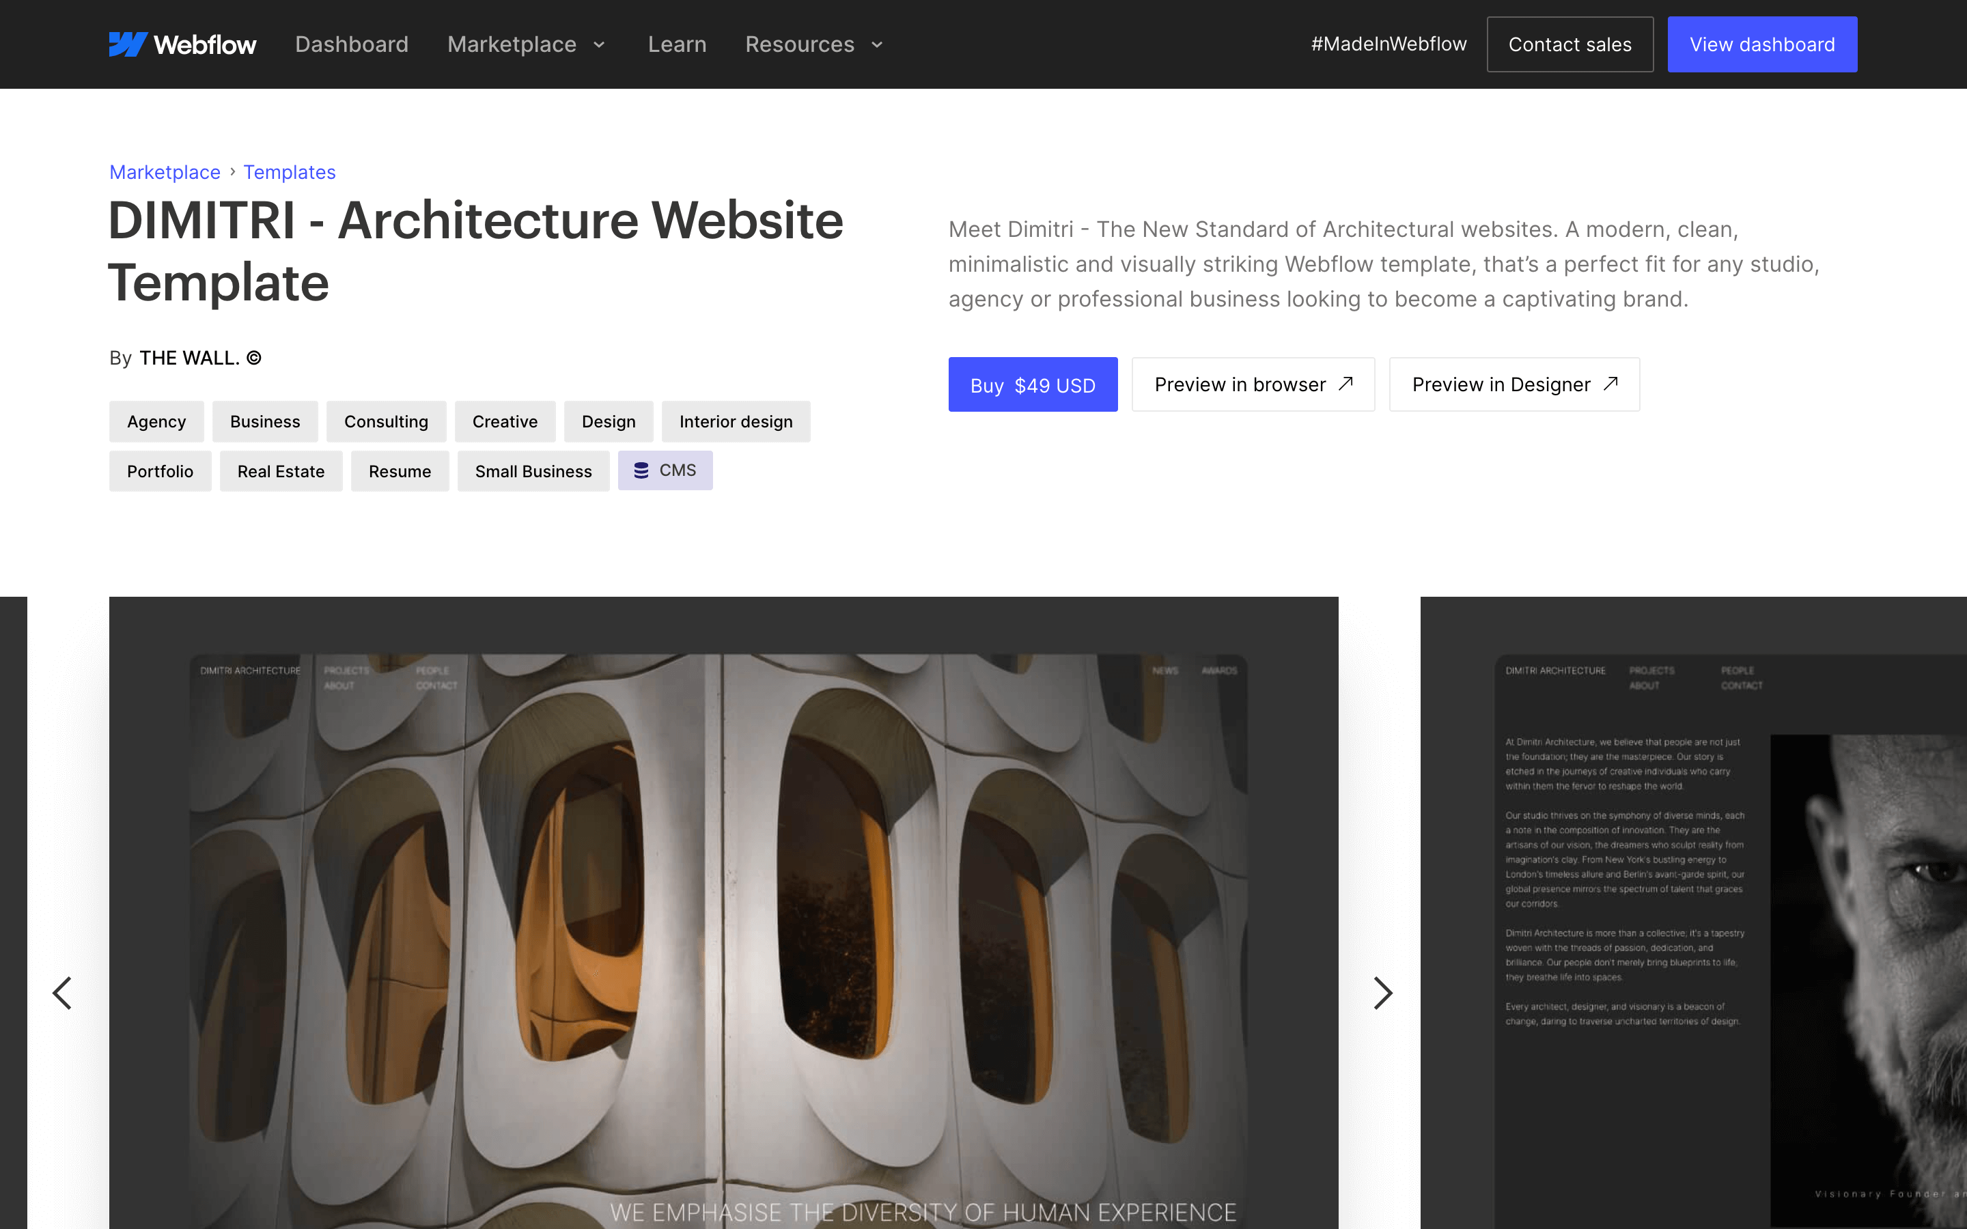The height and width of the screenshot is (1229, 1967).
Task: Open the Learn menu item
Action: (x=675, y=44)
